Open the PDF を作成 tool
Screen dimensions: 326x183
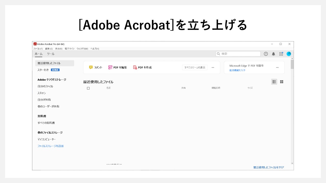[143, 67]
